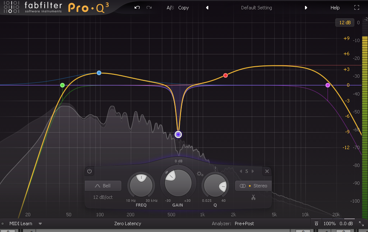Select the blue band dot near 100 Hz

coord(99,73)
